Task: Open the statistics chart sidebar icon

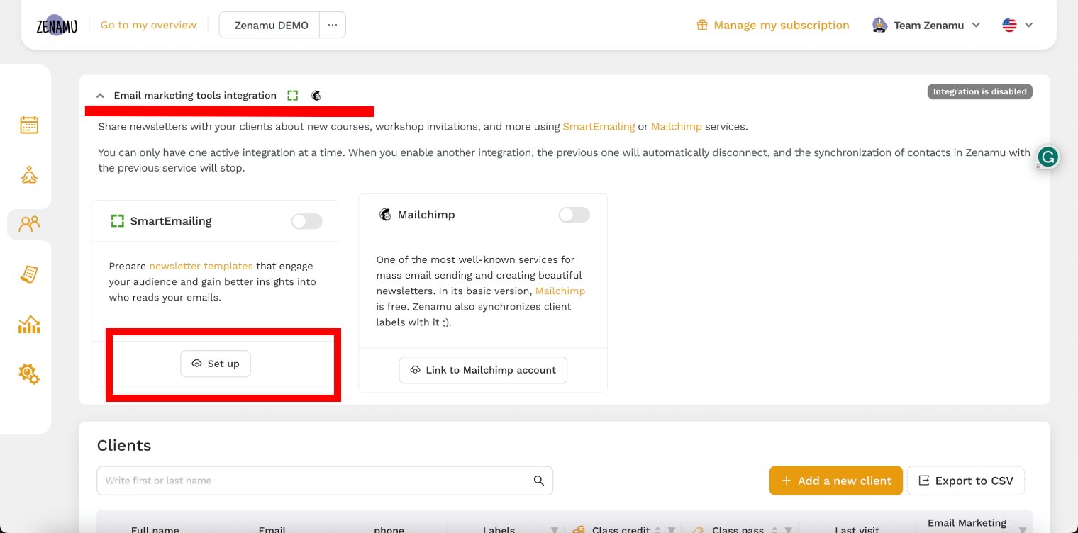Action: [x=29, y=325]
